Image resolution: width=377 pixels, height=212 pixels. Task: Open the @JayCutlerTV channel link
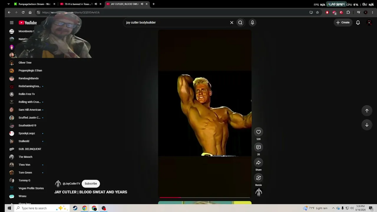[x=71, y=183]
